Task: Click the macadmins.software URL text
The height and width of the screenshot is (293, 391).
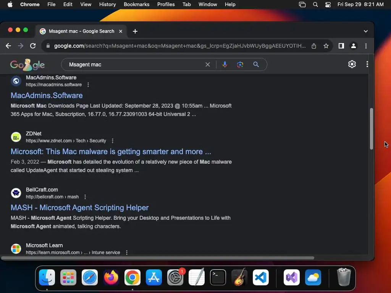Action: 54,85
